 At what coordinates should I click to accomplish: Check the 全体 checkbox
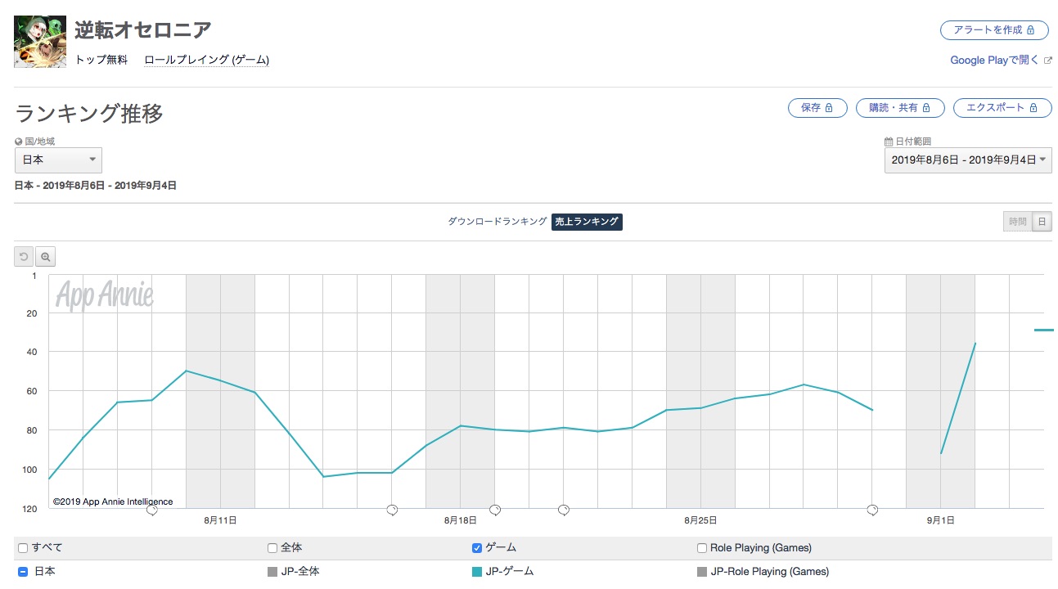tap(272, 548)
